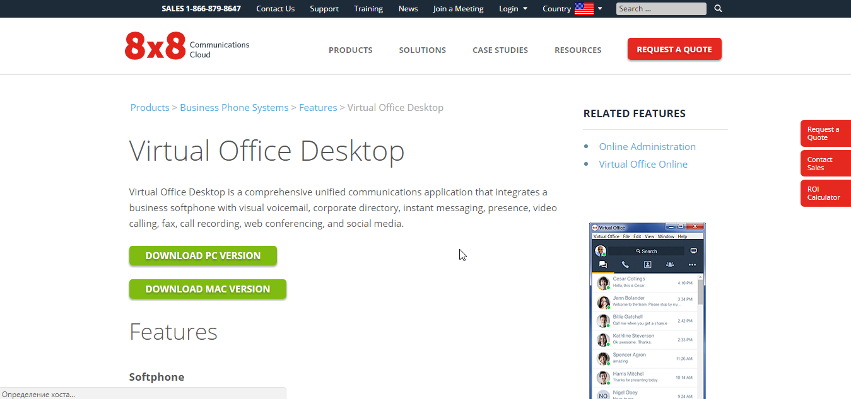
Task: Open the File menu in Virtual Office window
Action: point(626,236)
